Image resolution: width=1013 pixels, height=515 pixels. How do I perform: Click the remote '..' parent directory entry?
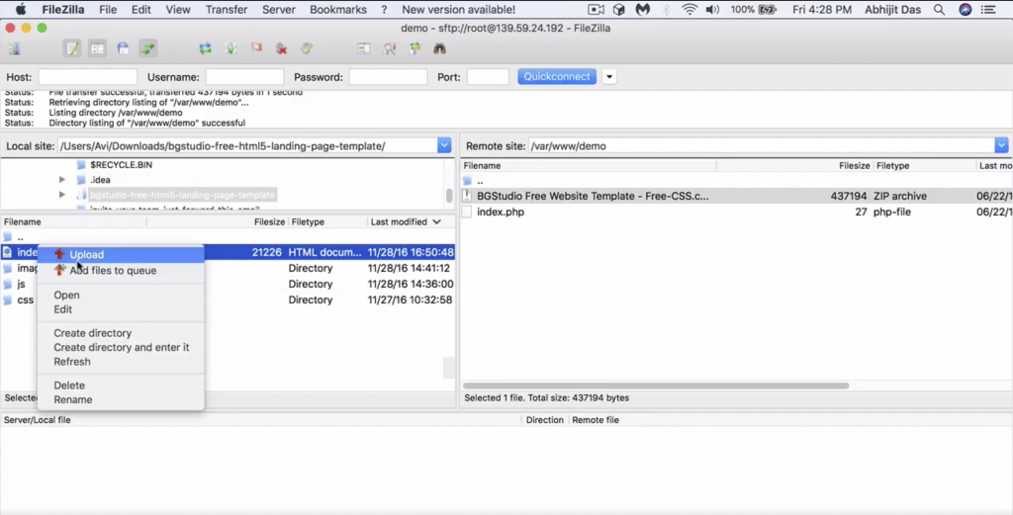[x=480, y=181]
